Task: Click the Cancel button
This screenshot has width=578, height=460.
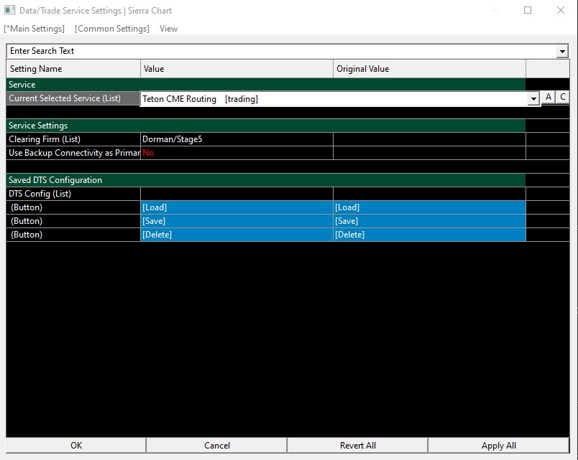Action: tap(217, 446)
